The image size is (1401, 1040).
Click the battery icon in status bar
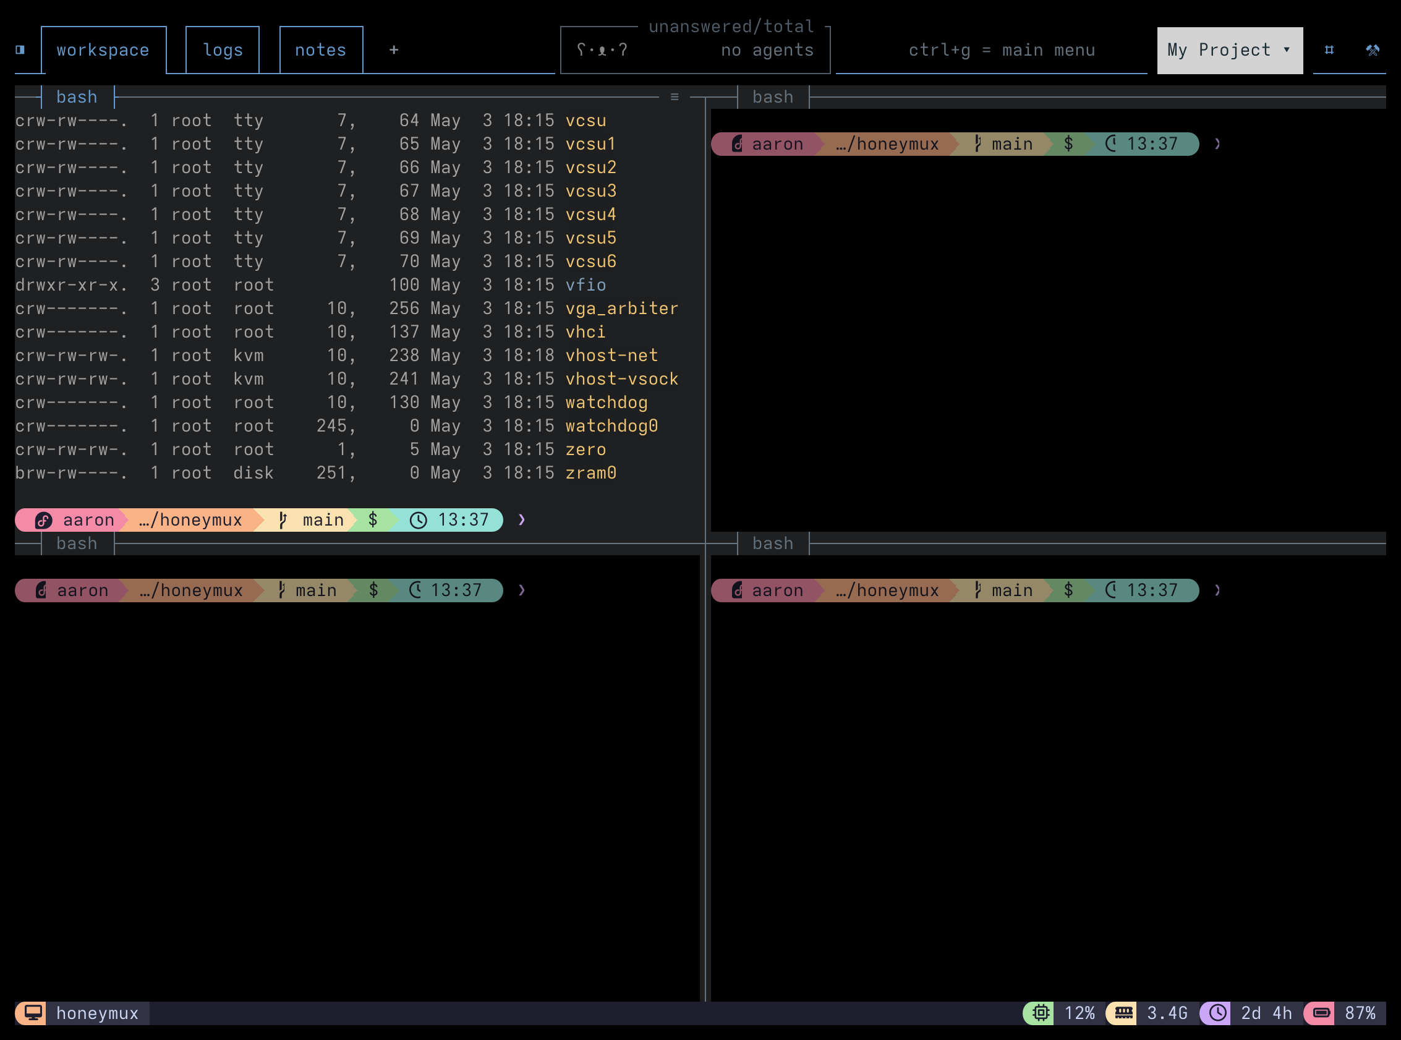[x=1321, y=1013]
